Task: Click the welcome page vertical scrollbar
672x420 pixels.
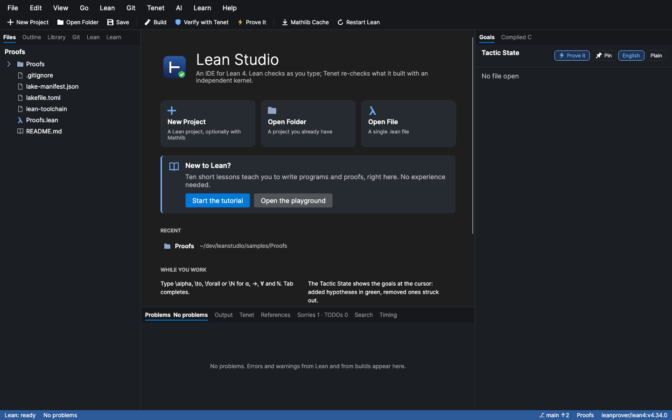Action: coord(473,135)
